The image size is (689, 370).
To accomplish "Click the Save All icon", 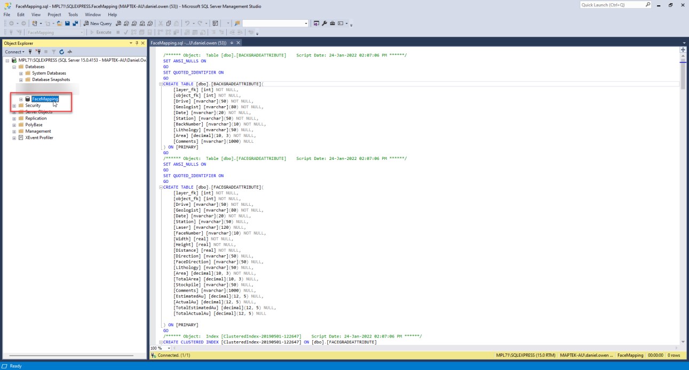I will pyautogui.click(x=75, y=23).
